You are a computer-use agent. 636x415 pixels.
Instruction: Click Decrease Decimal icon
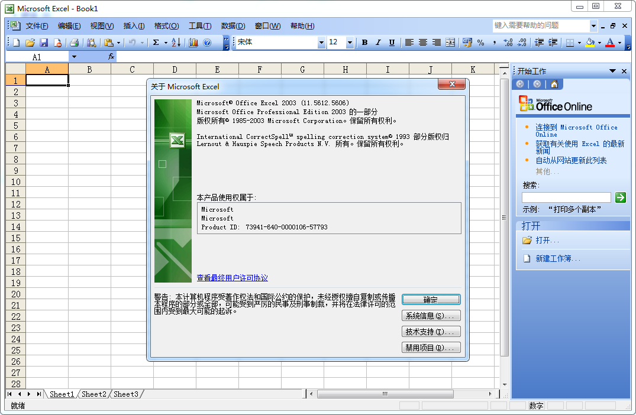click(x=522, y=43)
